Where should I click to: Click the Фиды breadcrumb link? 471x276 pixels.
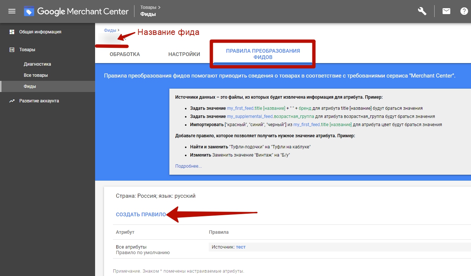pos(110,30)
